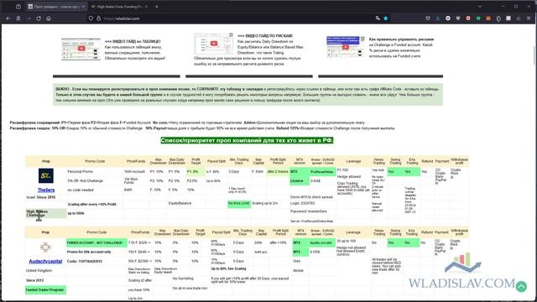Open the extensions puzzle icon
Image resolution: width=537 pixels, height=302 pixels.
pos(498,18)
